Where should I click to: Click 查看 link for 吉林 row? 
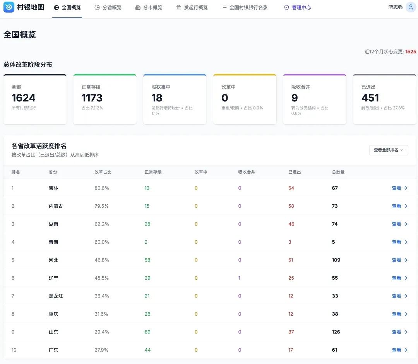[x=399, y=188]
